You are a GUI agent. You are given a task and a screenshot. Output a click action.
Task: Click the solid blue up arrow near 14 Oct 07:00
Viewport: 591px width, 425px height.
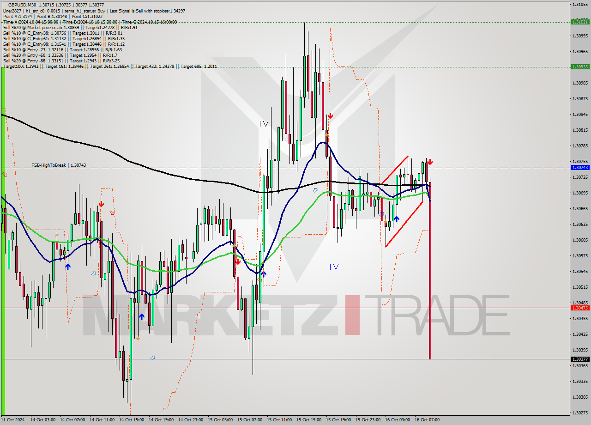pos(68,267)
